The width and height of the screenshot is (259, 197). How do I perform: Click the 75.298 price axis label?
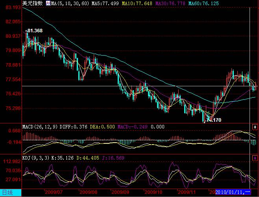pyautogui.click(x=13, y=108)
